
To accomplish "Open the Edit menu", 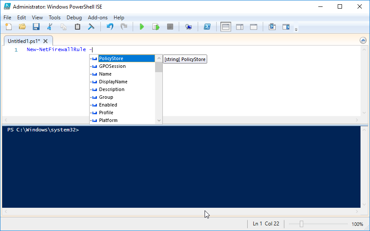I will tap(22, 18).
